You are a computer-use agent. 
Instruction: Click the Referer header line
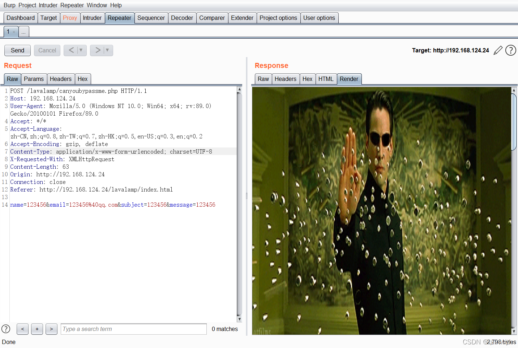(x=91, y=189)
